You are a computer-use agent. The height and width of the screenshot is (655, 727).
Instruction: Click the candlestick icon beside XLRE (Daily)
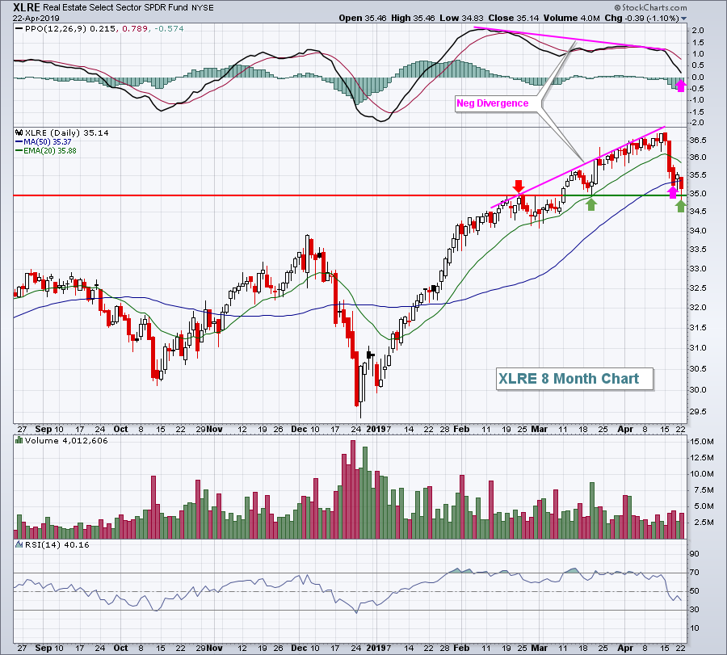coord(19,132)
